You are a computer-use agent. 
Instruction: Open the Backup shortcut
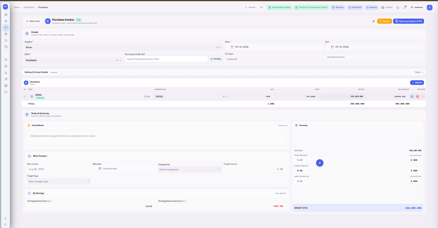tap(338, 7)
